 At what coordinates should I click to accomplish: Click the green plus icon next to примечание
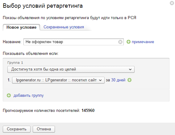click(x=128, y=42)
